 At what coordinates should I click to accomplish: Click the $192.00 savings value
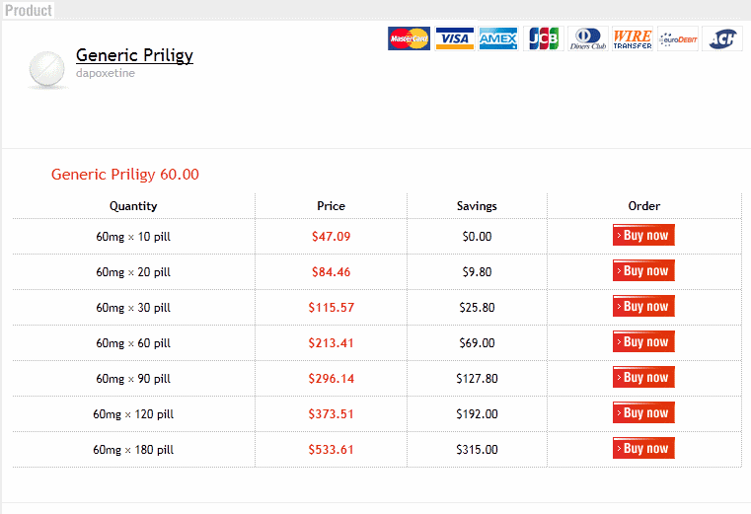[477, 414]
